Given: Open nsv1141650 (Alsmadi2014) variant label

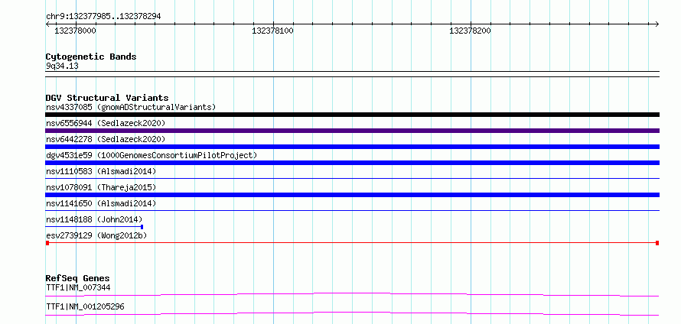Looking at the screenshot, I should 101,203.
